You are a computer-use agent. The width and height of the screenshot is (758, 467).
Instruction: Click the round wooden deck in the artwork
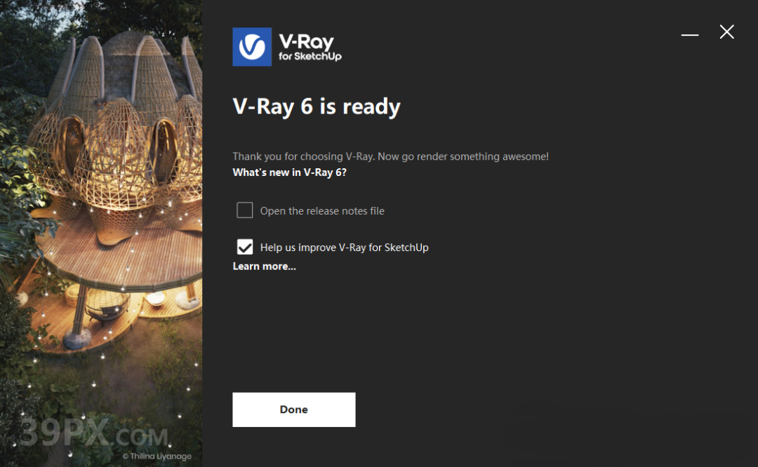coord(121,256)
